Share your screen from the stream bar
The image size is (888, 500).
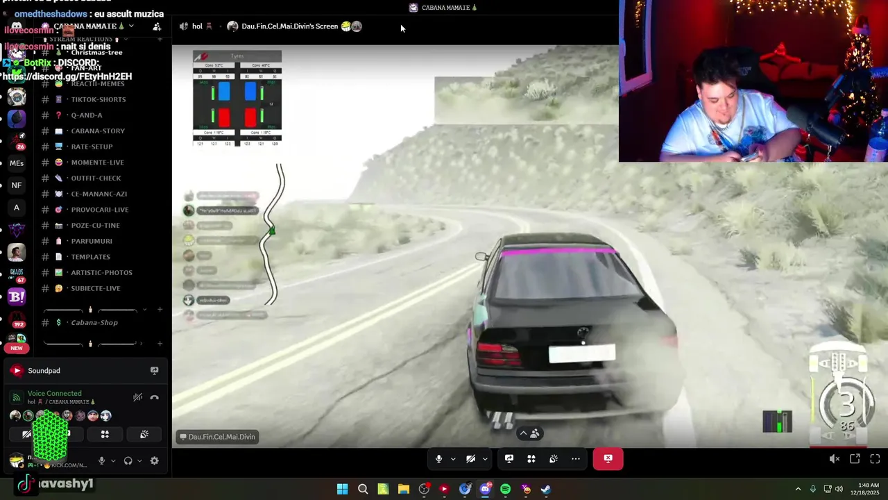[x=509, y=458]
